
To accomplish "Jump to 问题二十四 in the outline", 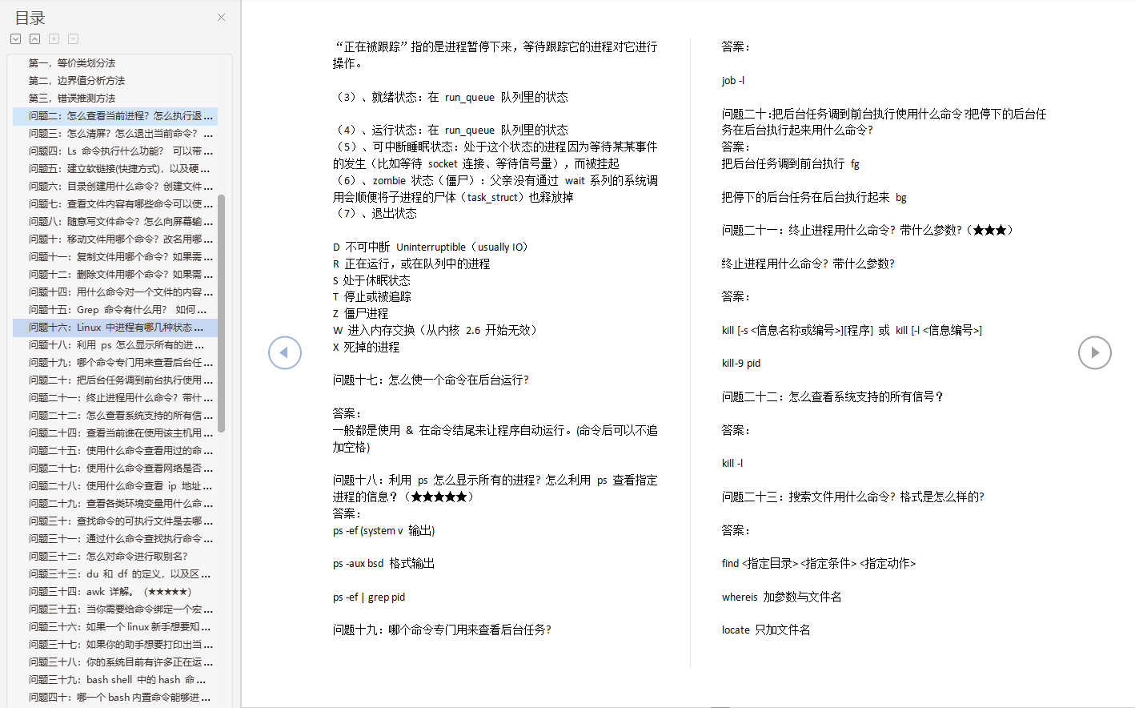I will point(115,433).
